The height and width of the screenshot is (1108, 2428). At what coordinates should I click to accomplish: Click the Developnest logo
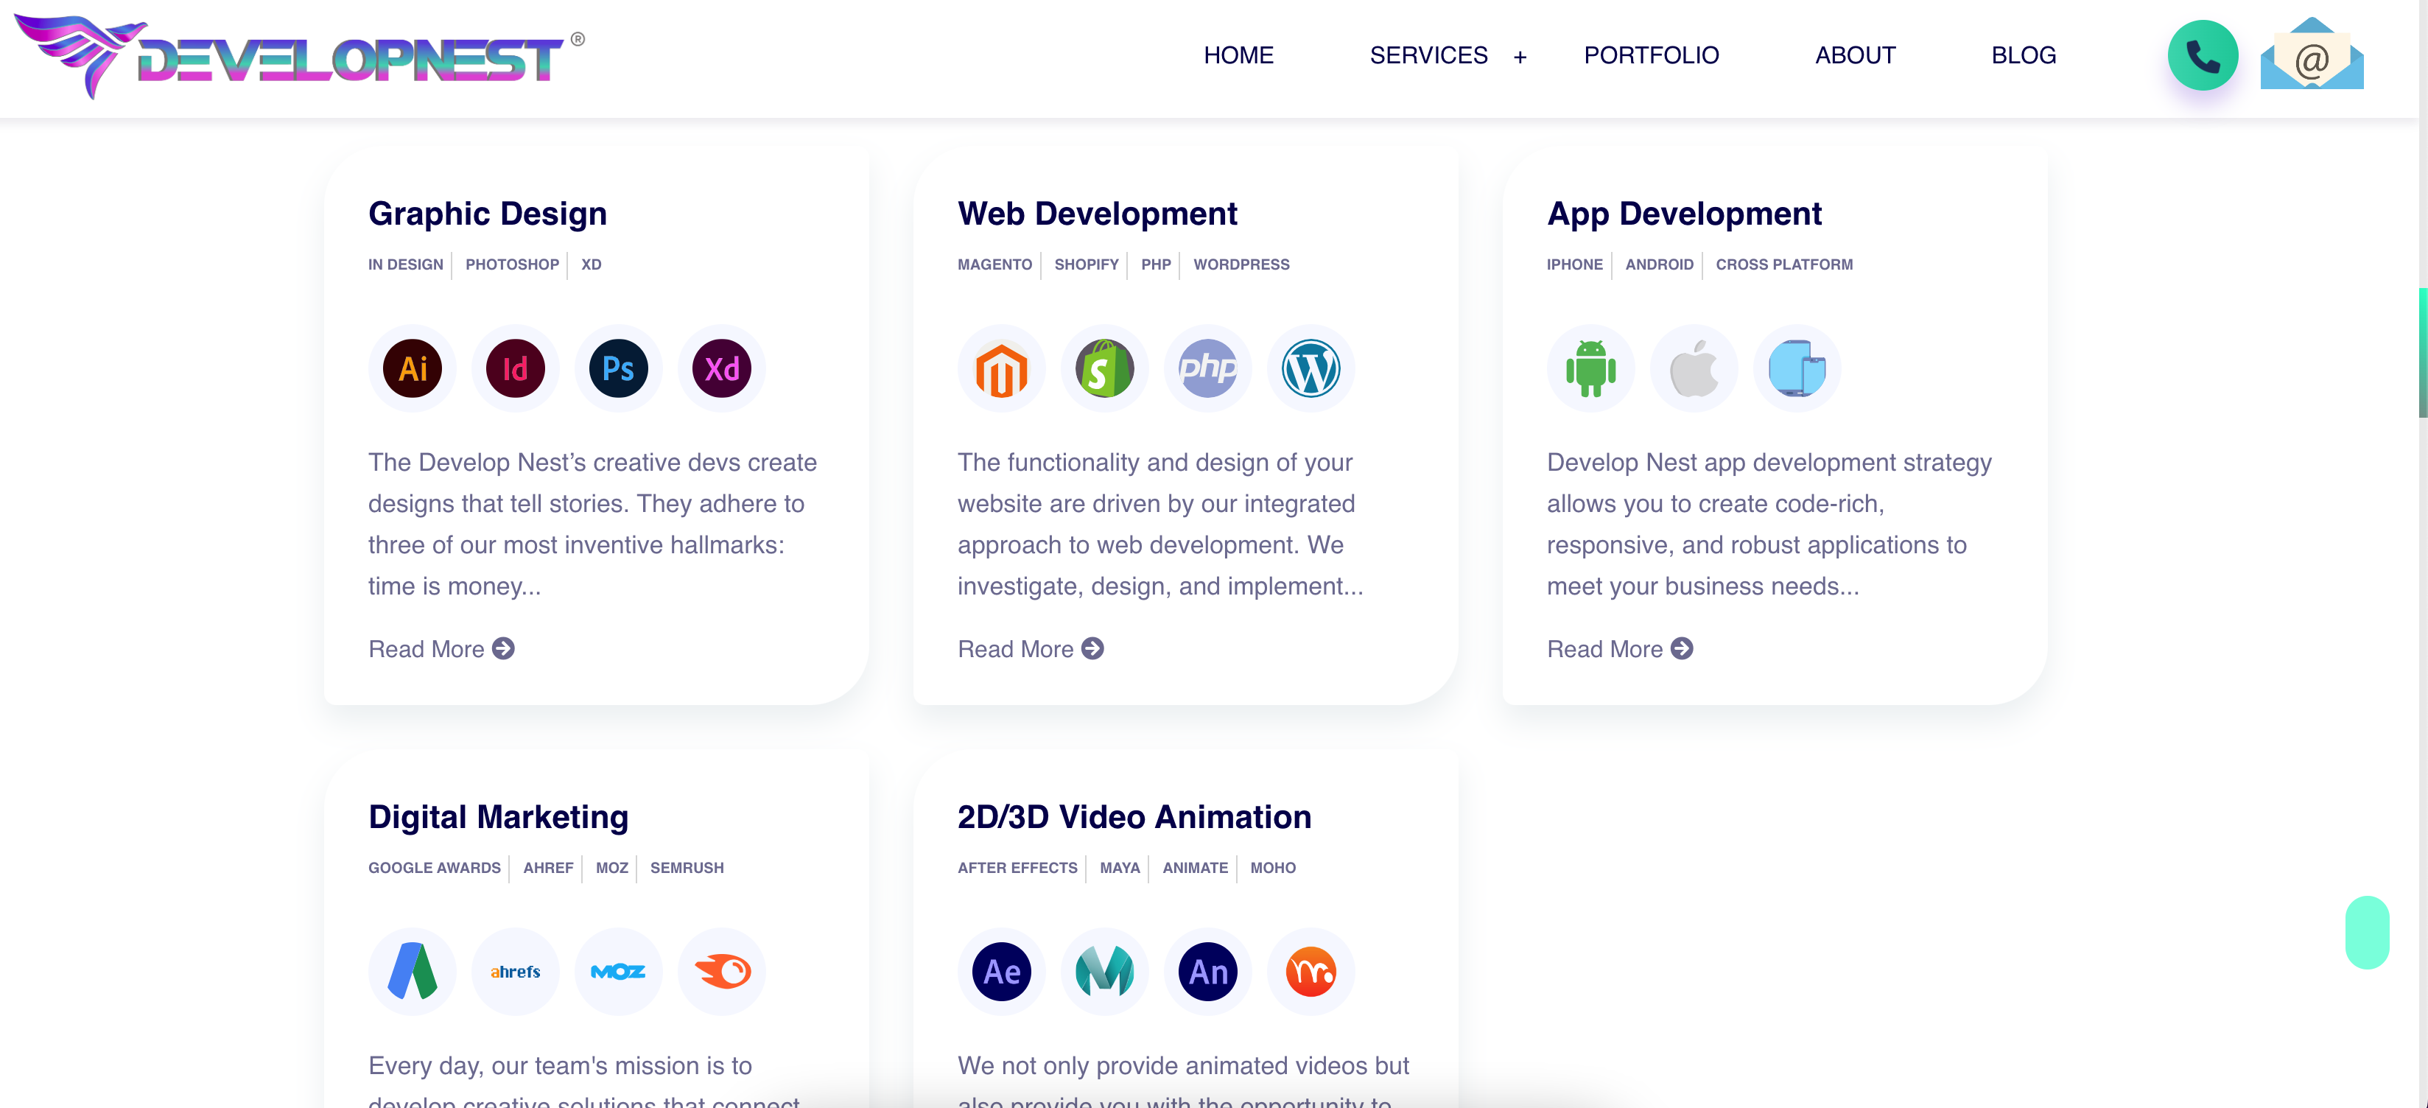coord(300,57)
